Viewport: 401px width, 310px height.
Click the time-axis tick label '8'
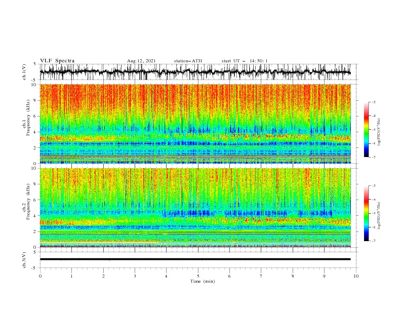click(293, 276)
